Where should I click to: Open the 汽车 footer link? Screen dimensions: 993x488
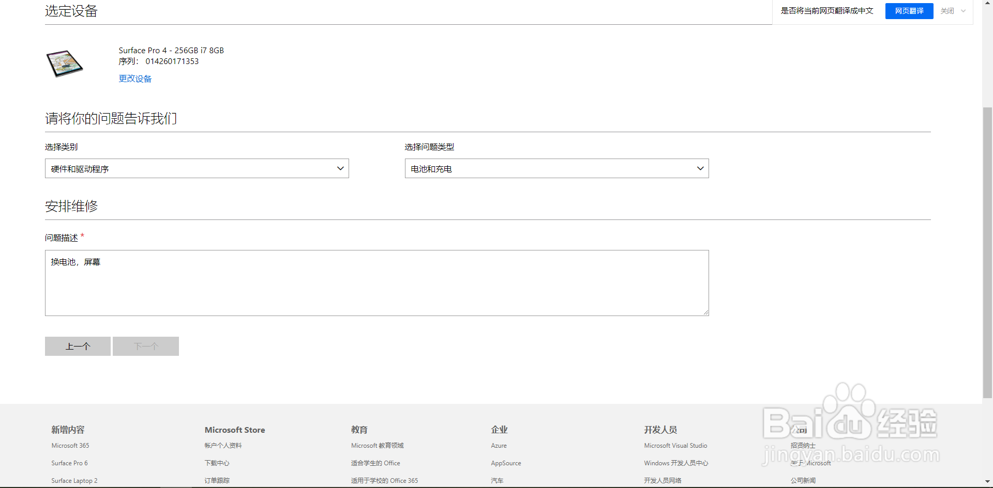[x=497, y=480]
